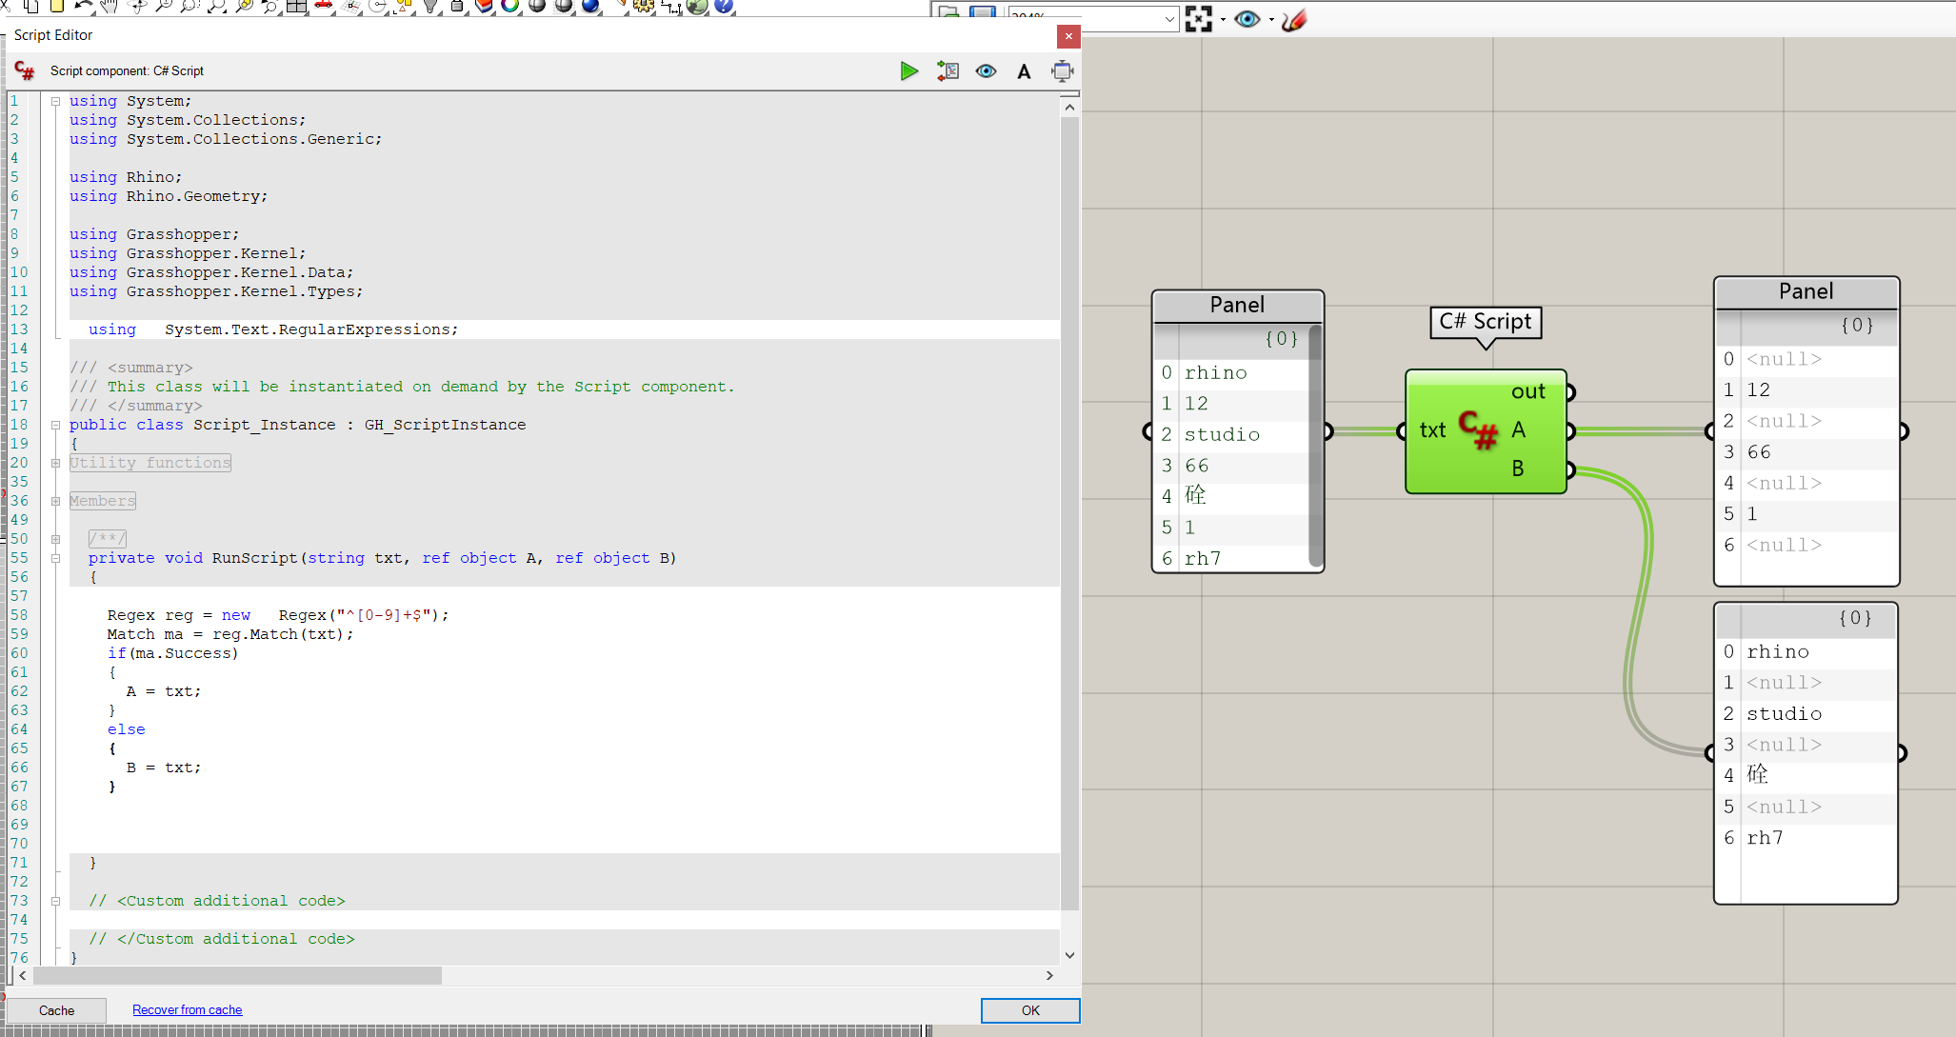This screenshot has height=1037, width=1956.
Task: Open help via blue question mark icon
Action: tap(724, 6)
